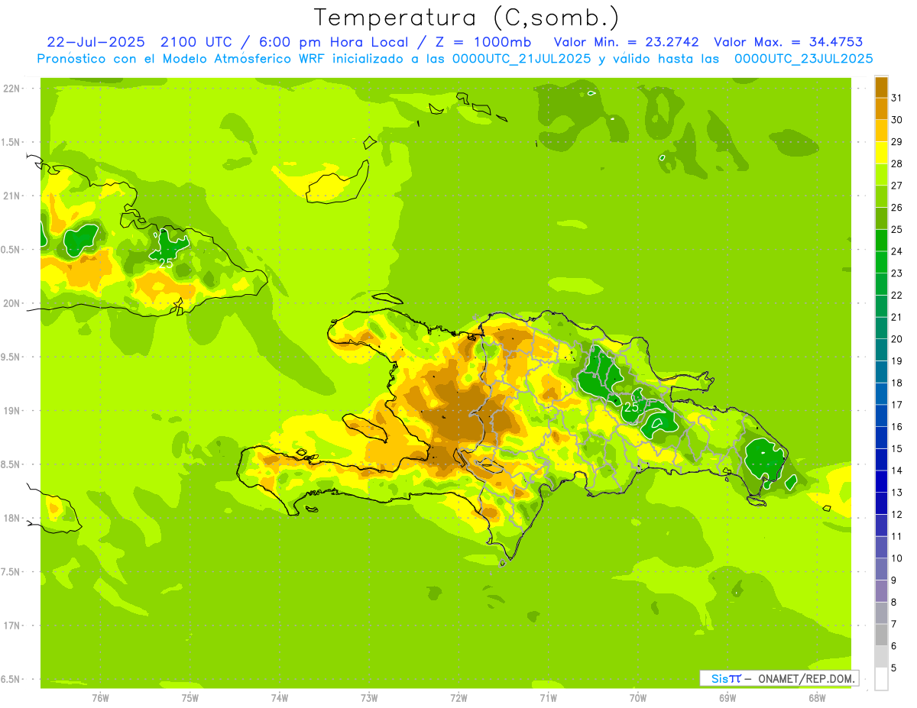Click the '17N' latitude label
This screenshot has height=708, width=917.
tap(11, 626)
